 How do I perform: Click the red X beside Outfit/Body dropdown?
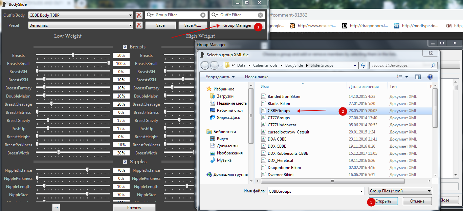(x=139, y=15)
